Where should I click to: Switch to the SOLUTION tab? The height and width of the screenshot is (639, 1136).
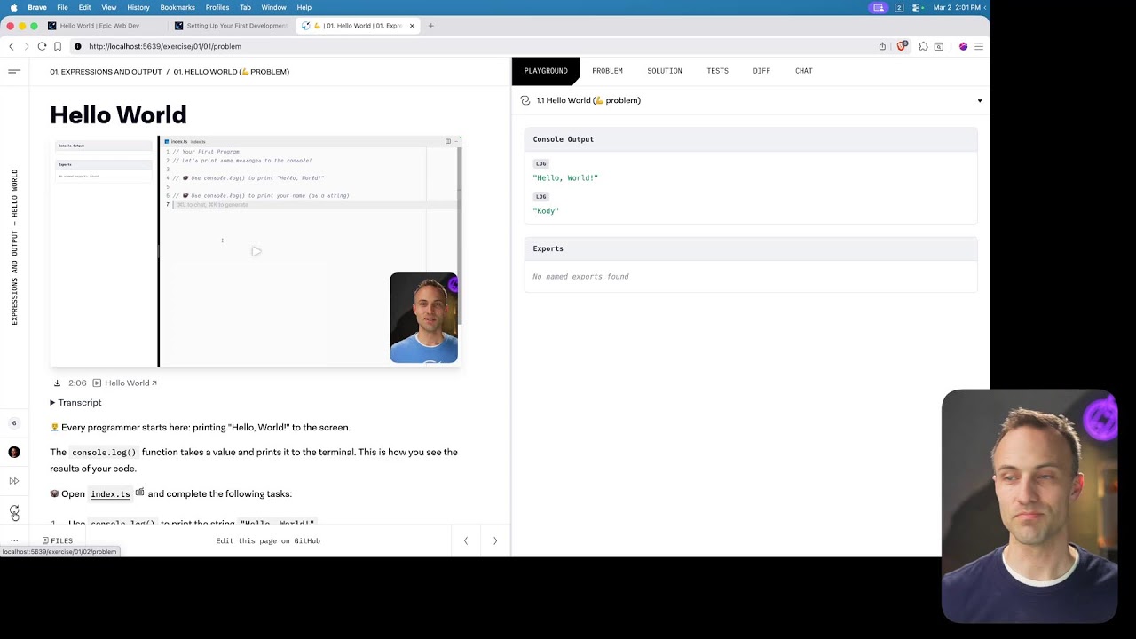click(x=665, y=71)
